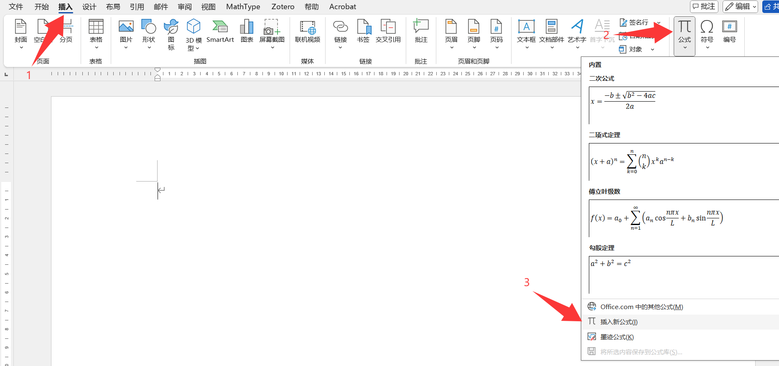Insert a comment (批注) from the ribbon
This screenshot has width=779, height=366.
tap(421, 31)
